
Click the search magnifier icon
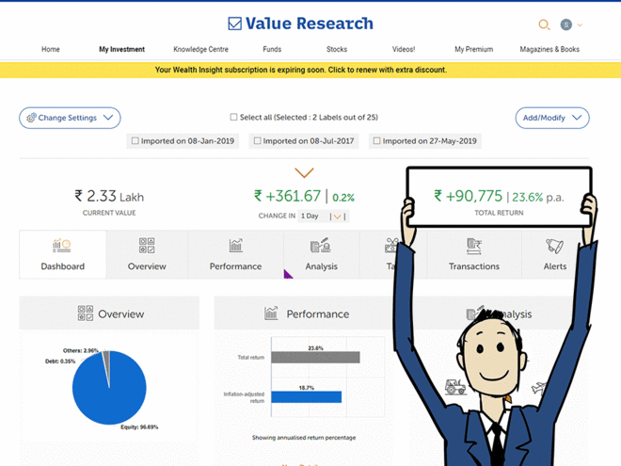[544, 24]
